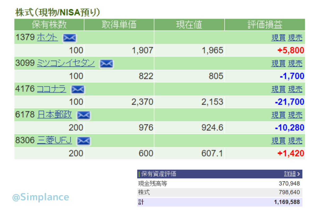
Task: Click the 評価損益 column header
Action: tap(265, 25)
